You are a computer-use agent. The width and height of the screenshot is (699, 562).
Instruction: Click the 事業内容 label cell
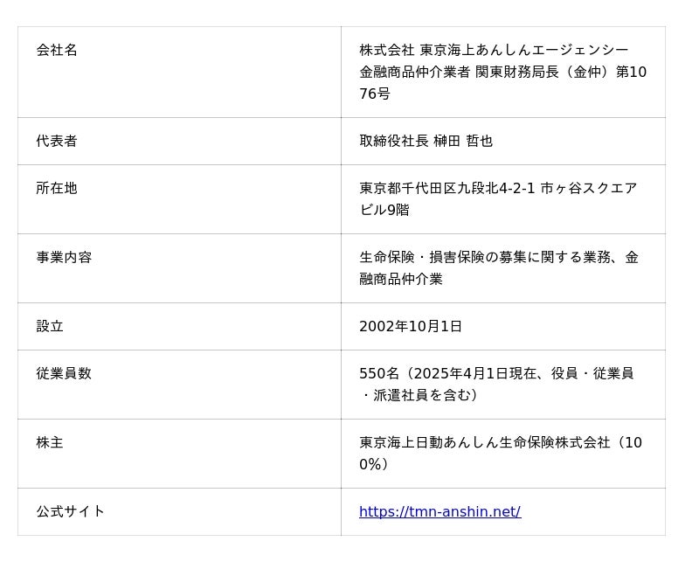[x=64, y=258]
